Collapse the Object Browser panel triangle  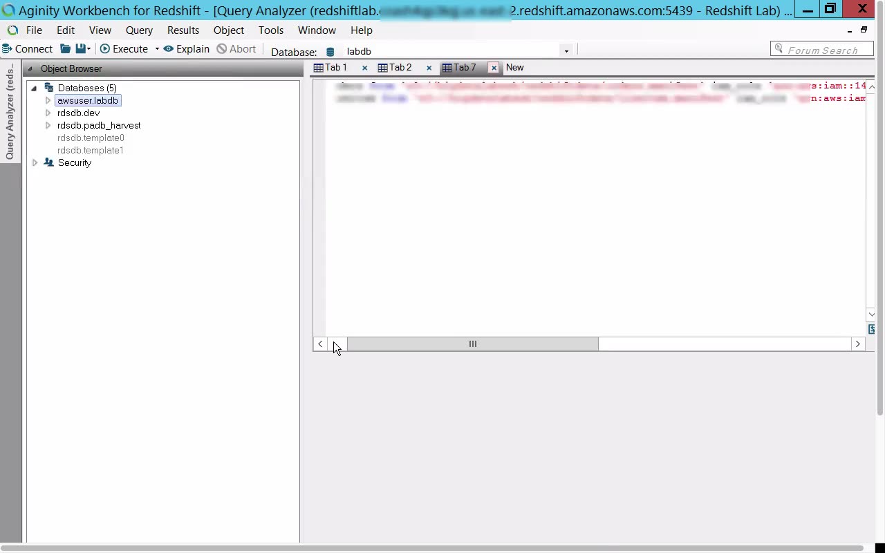click(30, 69)
